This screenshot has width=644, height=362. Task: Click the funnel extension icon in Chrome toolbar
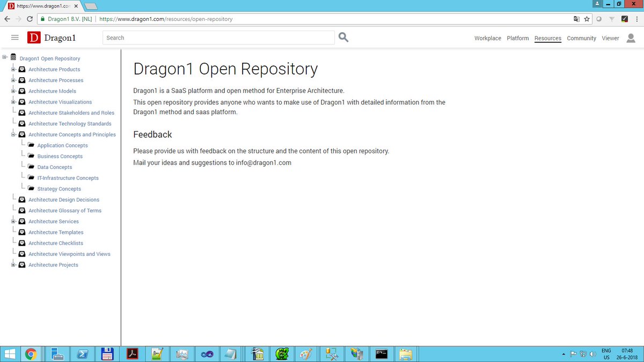pos(611,19)
